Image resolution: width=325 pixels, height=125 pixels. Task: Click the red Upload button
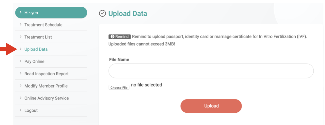coord(211,106)
